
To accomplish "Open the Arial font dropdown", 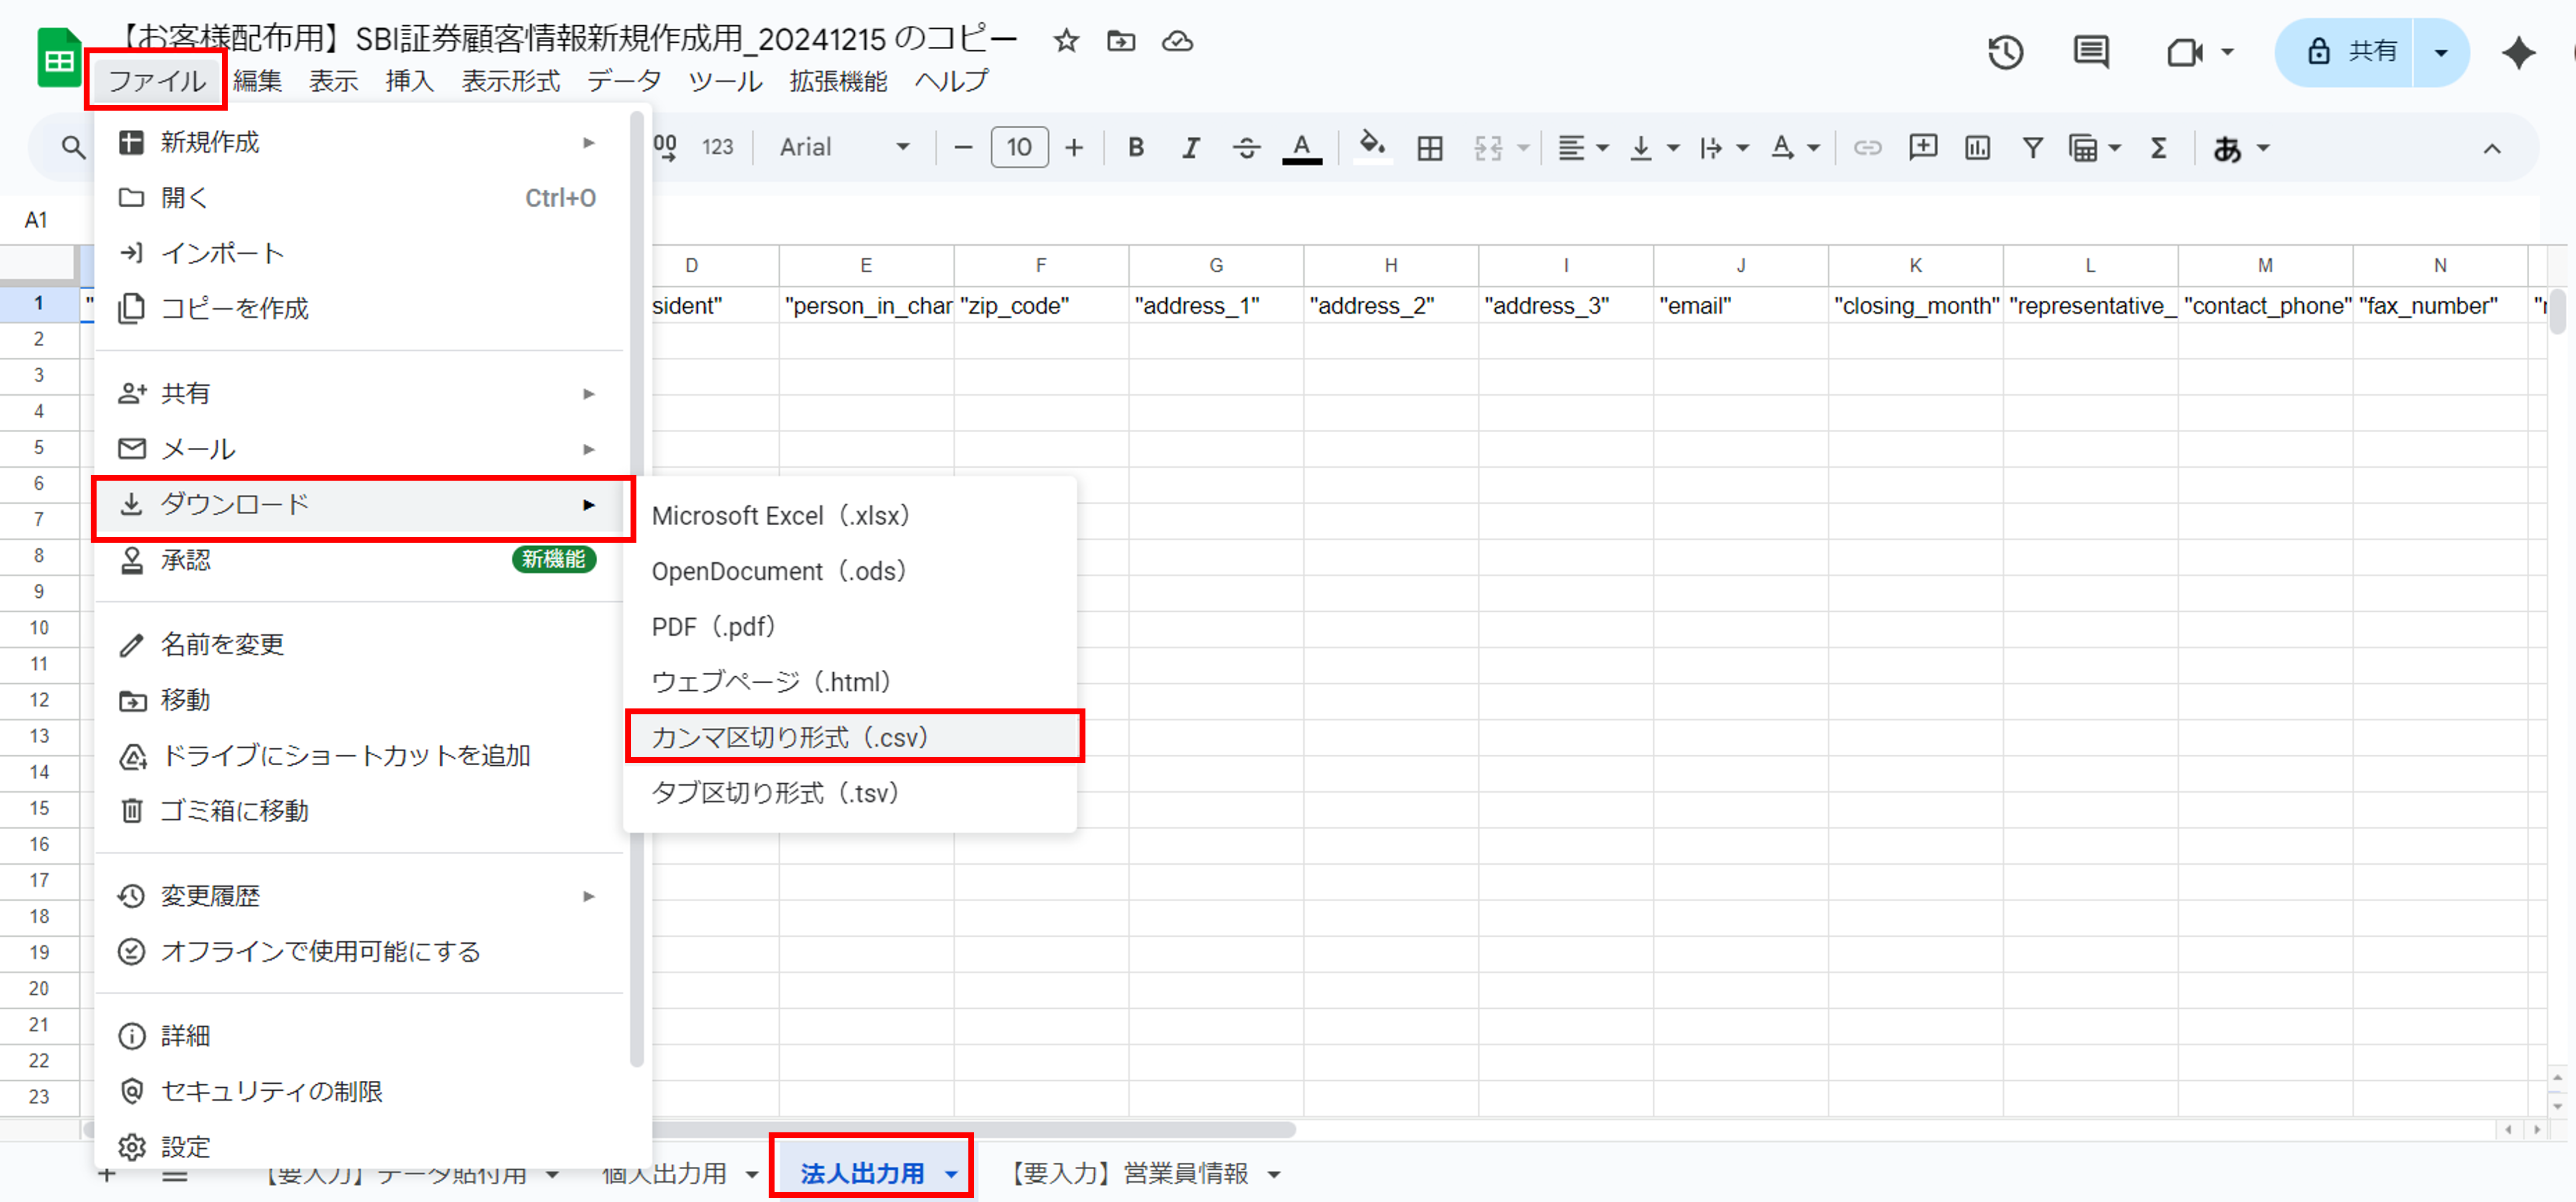I will click(844, 148).
